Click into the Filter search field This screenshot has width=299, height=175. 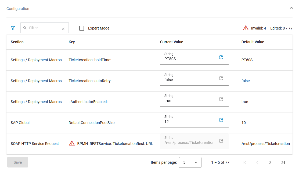tap(43, 28)
